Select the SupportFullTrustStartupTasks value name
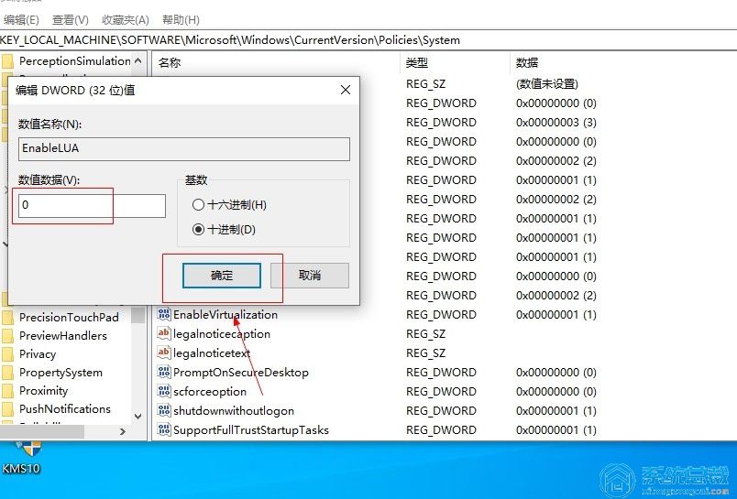Screen dimensions: 737x499 251,430
